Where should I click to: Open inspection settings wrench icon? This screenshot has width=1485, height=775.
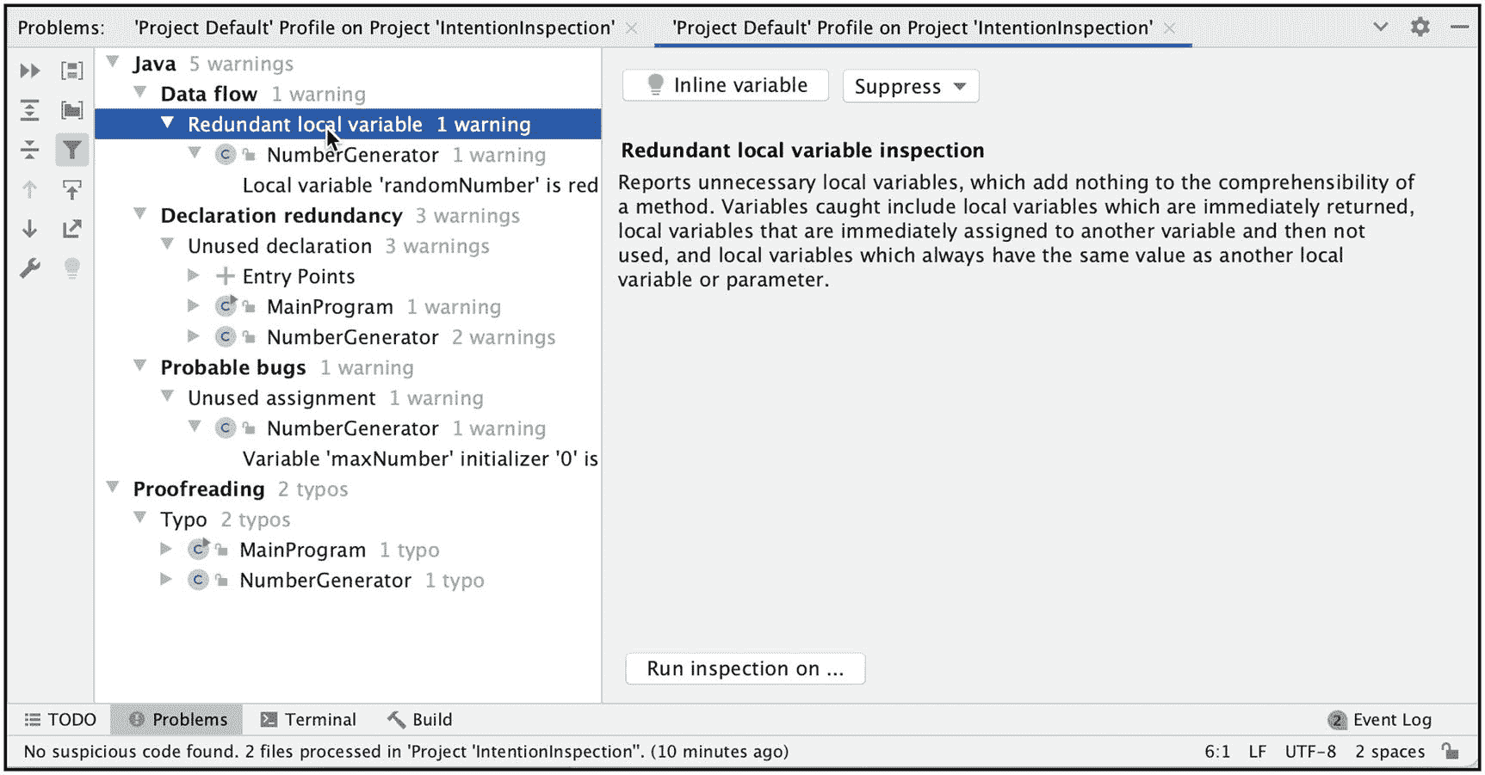click(x=30, y=268)
